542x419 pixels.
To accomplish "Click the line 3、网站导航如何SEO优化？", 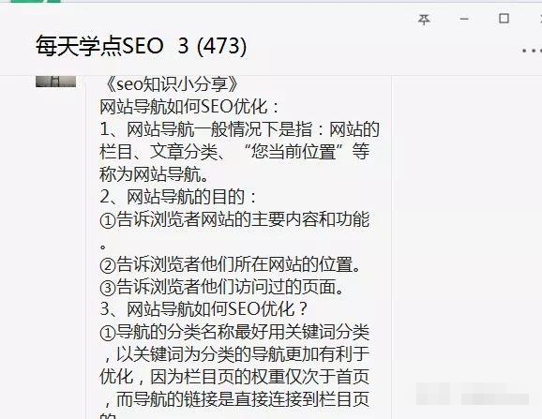I will coord(203,309).
